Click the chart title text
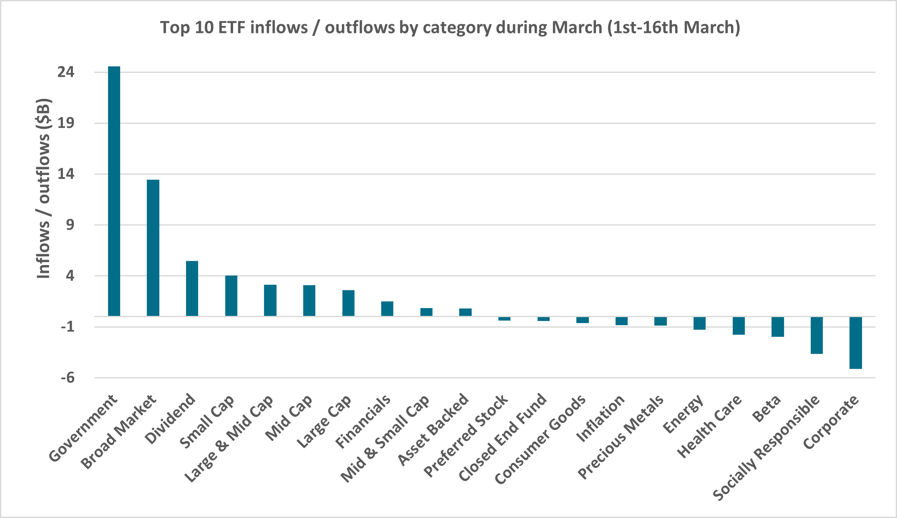This screenshot has width=897, height=518. pos(450,28)
